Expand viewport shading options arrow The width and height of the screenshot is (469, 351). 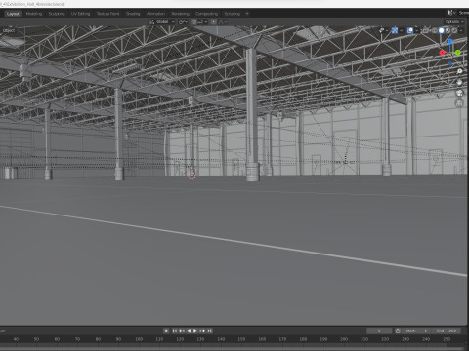(461, 30)
